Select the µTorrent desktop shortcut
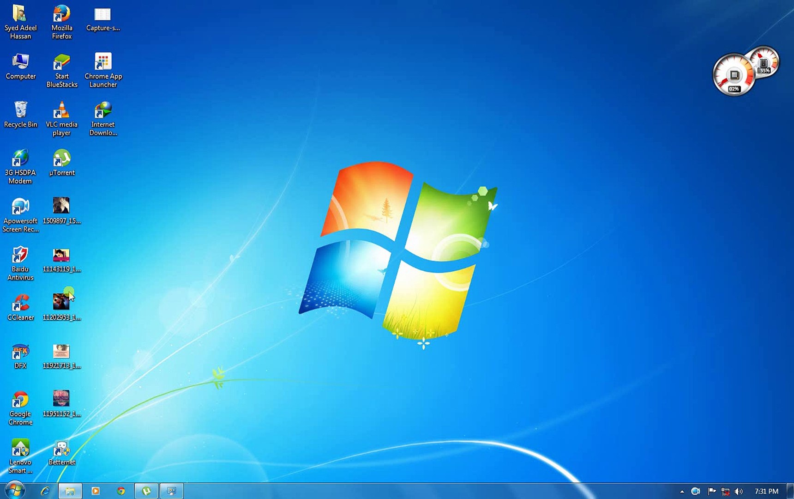 click(x=61, y=163)
